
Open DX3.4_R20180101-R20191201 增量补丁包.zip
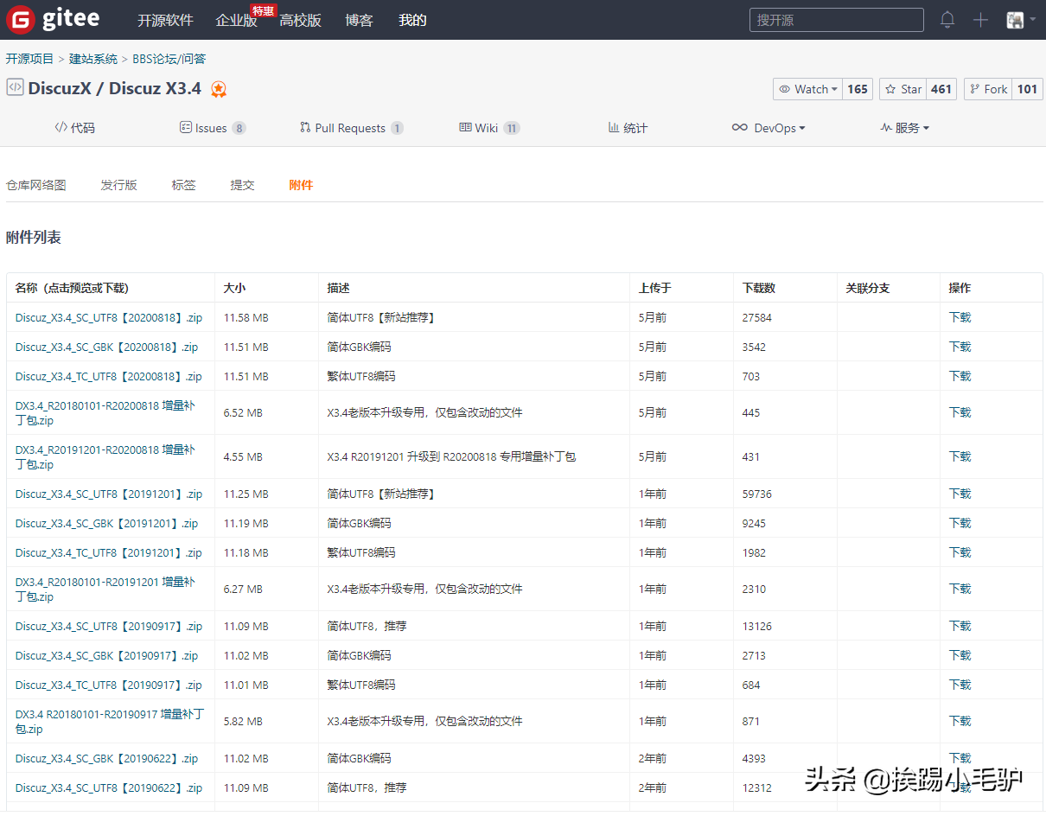click(x=105, y=589)
